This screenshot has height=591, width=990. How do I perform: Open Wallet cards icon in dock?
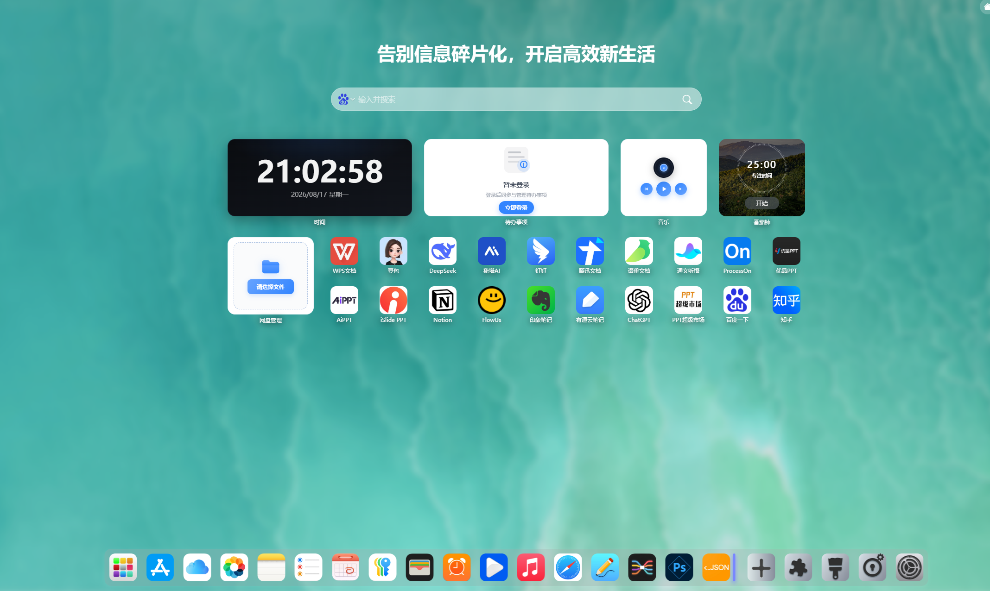(420, 567)
